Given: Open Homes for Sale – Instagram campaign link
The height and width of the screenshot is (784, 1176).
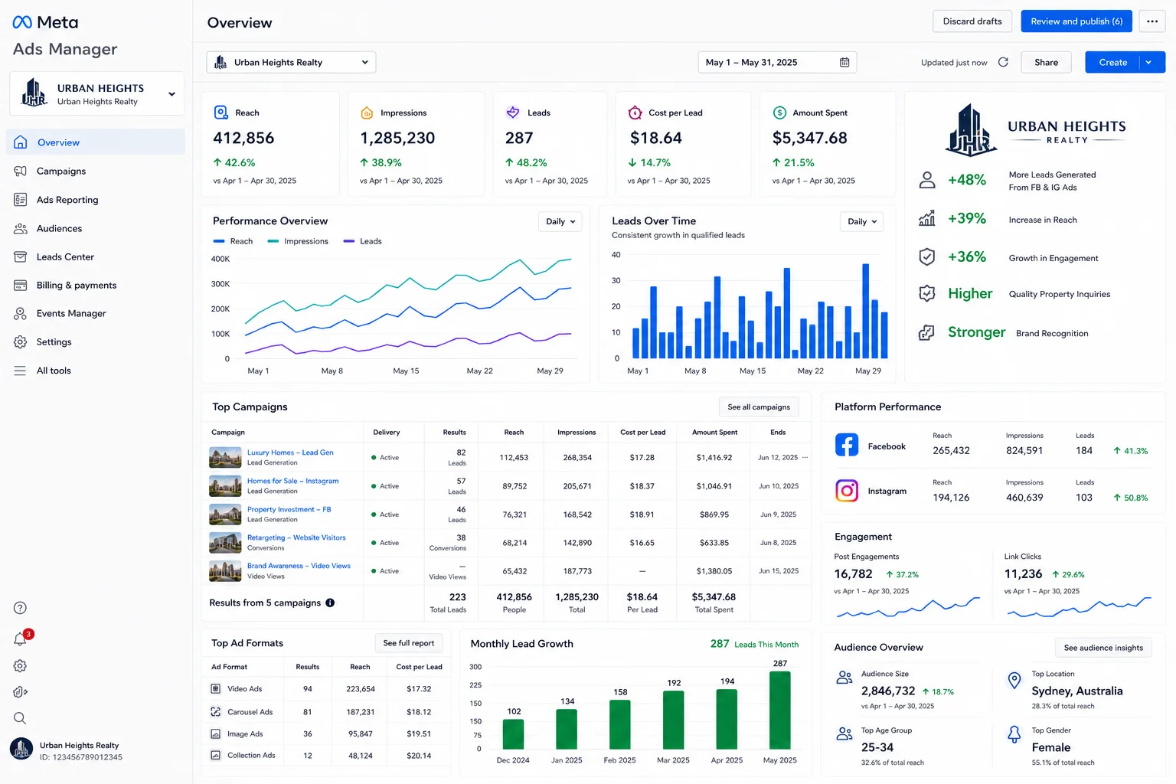Looking at the screenshot, I should click(292, 481).
